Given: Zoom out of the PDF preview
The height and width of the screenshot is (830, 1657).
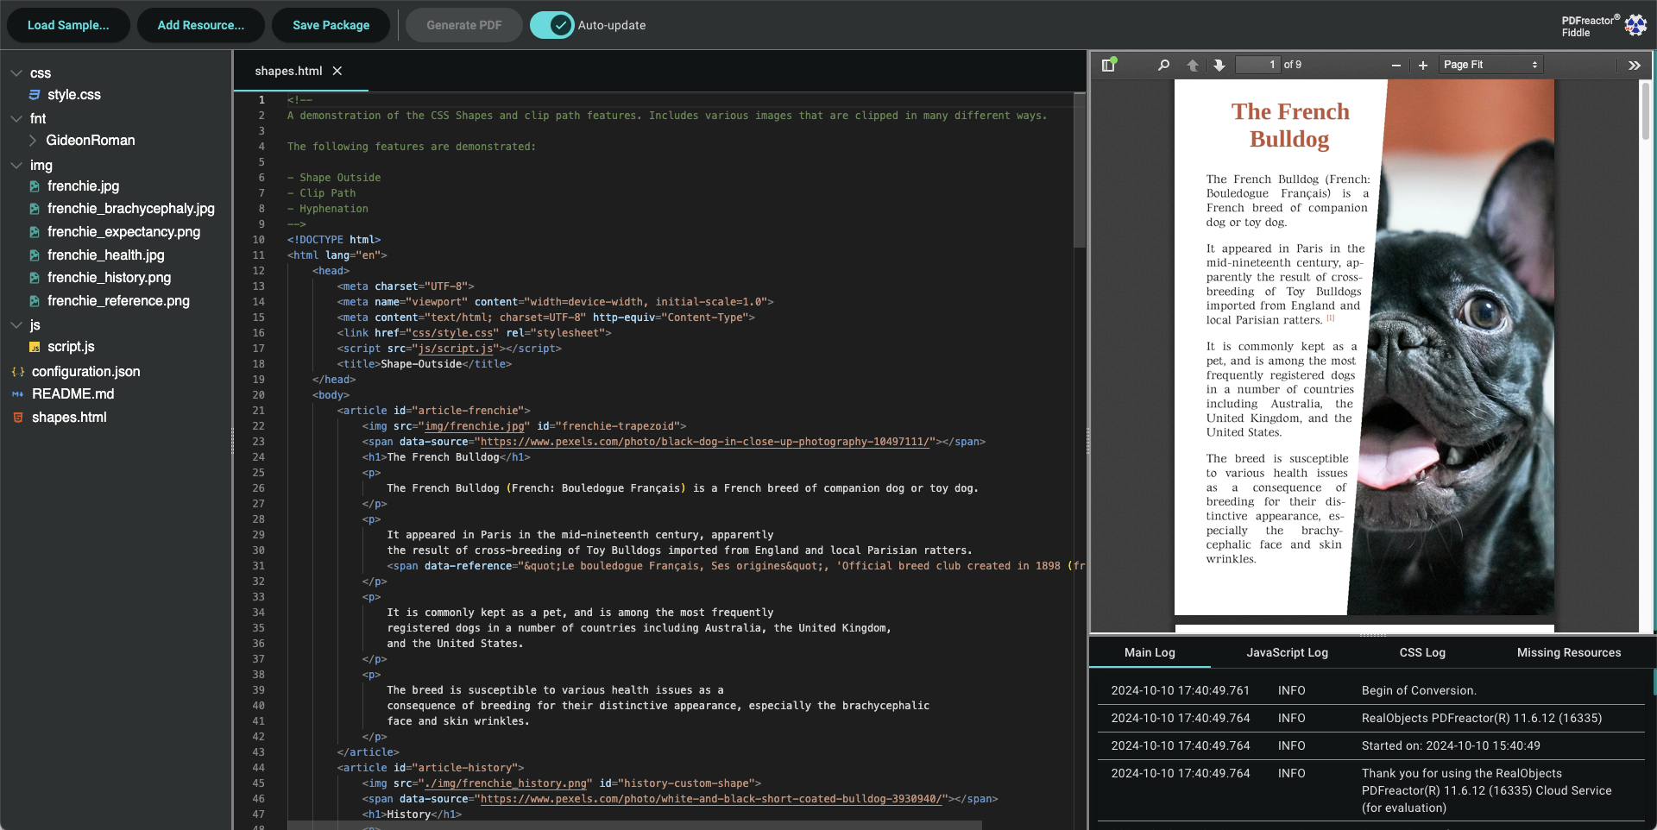Looking at the screenshot, I should point(1396,65).
